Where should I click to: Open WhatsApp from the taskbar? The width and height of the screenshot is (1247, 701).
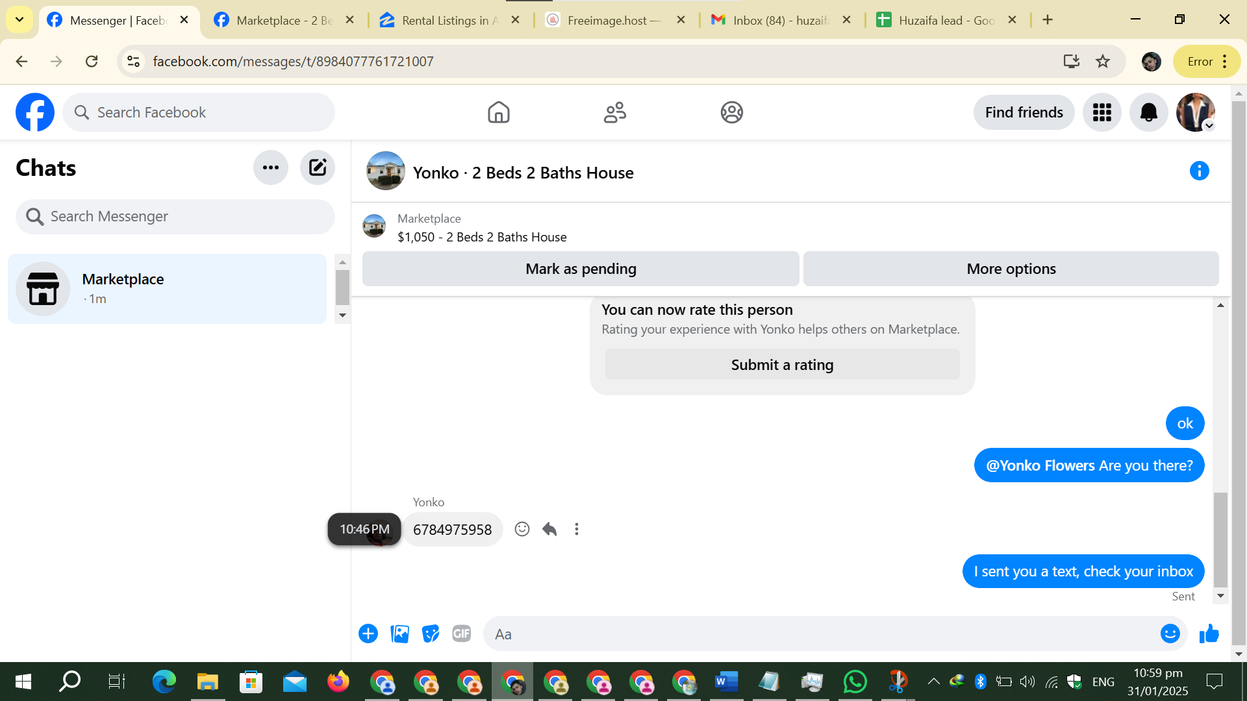[x=855, y=682]
